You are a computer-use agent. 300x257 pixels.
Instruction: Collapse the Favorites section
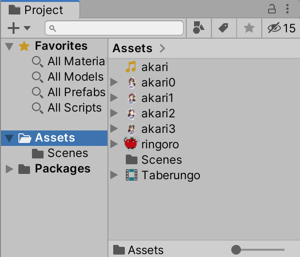click(9, 46)
